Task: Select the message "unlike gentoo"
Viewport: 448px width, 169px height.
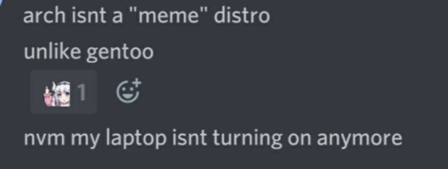Action: click(89, 52)
